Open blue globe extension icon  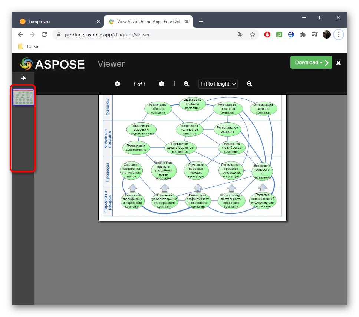pyautogui.click(x=291, y=35)
